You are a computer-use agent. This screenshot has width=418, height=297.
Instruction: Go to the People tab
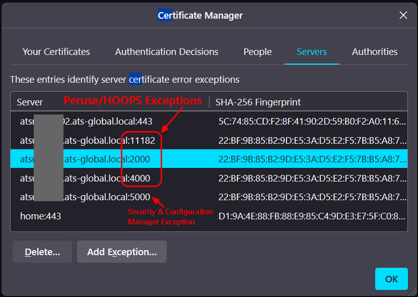[x=257, y=52]
